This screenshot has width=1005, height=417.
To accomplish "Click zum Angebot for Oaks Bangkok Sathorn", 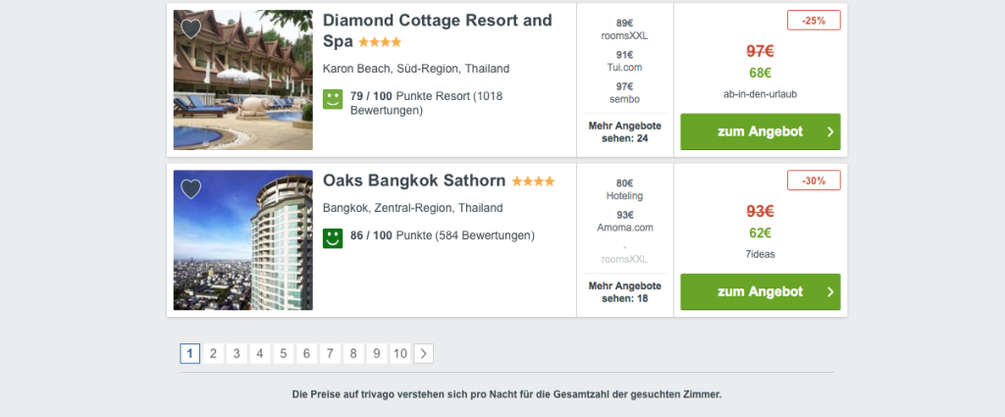I will pos(761,292).
